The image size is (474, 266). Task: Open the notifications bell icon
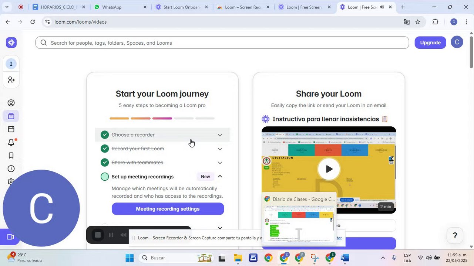[11, 142]
